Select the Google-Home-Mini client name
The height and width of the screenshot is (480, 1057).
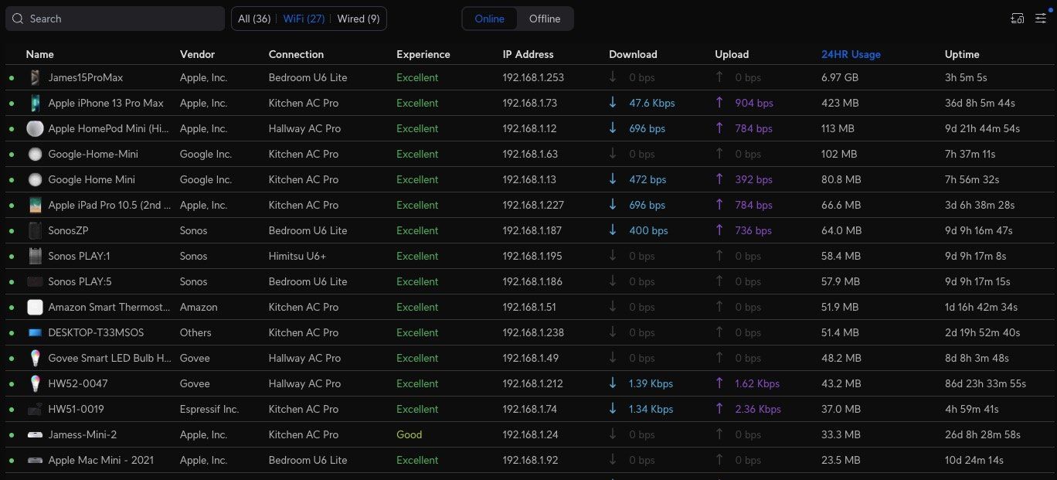pyautogui.click(x=93, y=154)
